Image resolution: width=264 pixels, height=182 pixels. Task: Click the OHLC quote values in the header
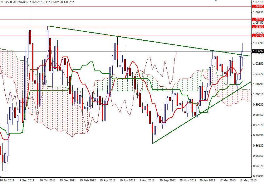[50, 2]
